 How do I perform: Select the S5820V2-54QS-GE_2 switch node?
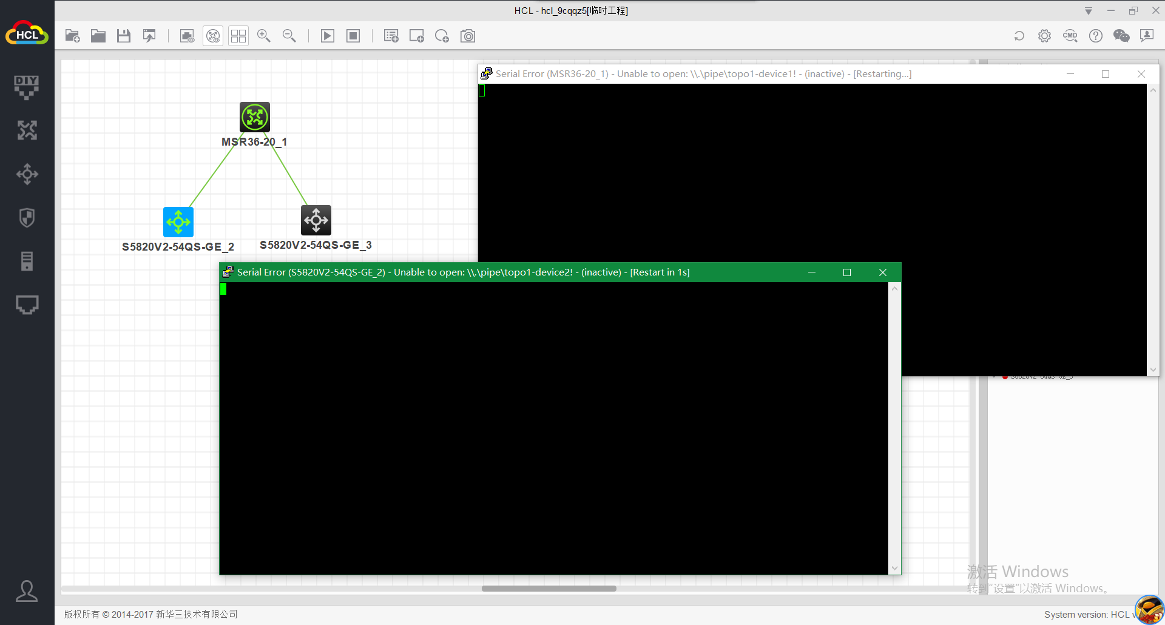coord(178,222)
